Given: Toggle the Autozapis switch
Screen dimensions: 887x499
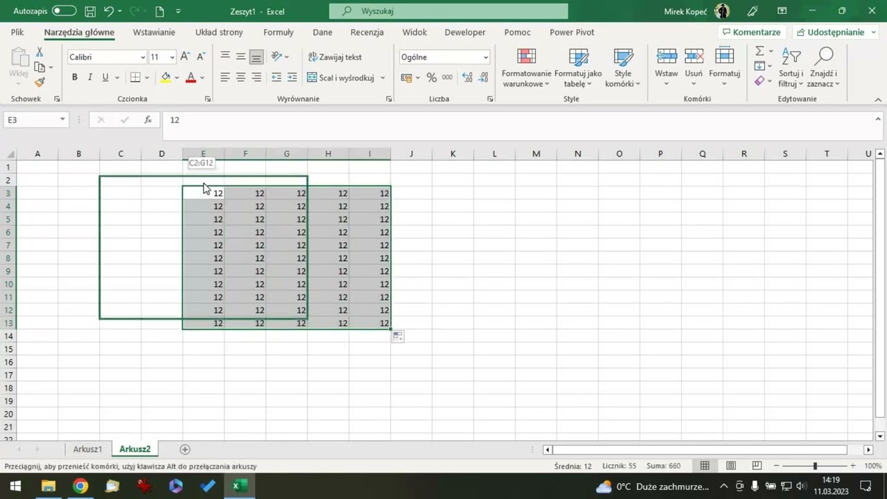Looking at the screenshot, I should click(x=64, y=11).
